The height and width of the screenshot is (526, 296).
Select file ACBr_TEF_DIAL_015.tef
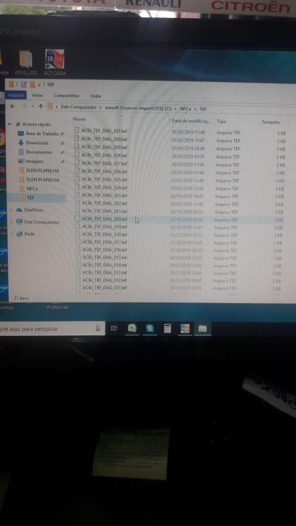pyautogui.click(x=104, y=257)
